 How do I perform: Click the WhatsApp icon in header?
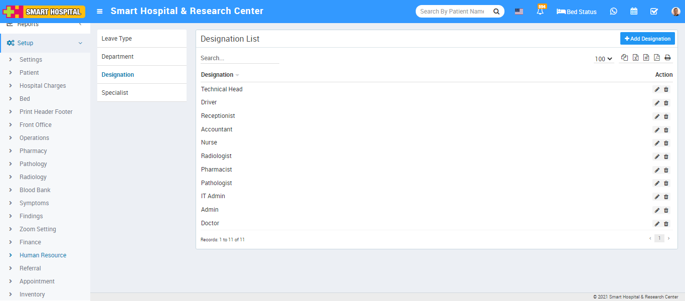[x=613, y=12]
